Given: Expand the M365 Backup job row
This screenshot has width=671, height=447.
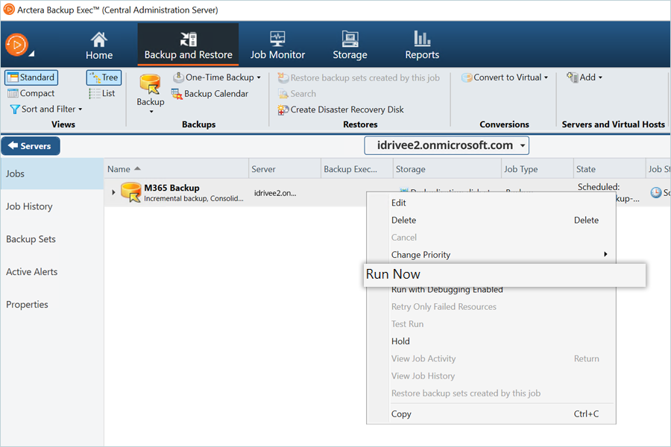Looking at the screenshot, I should pyautogui.click(x=113, y=193).
